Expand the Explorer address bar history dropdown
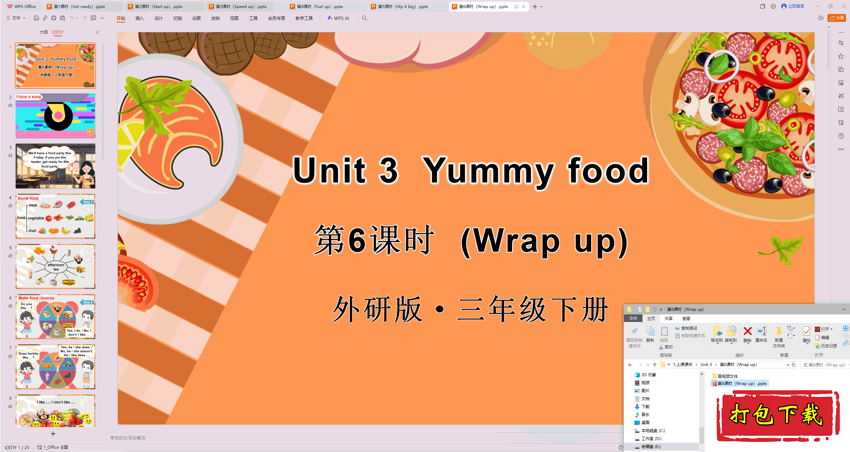 (x=787, y=365)
